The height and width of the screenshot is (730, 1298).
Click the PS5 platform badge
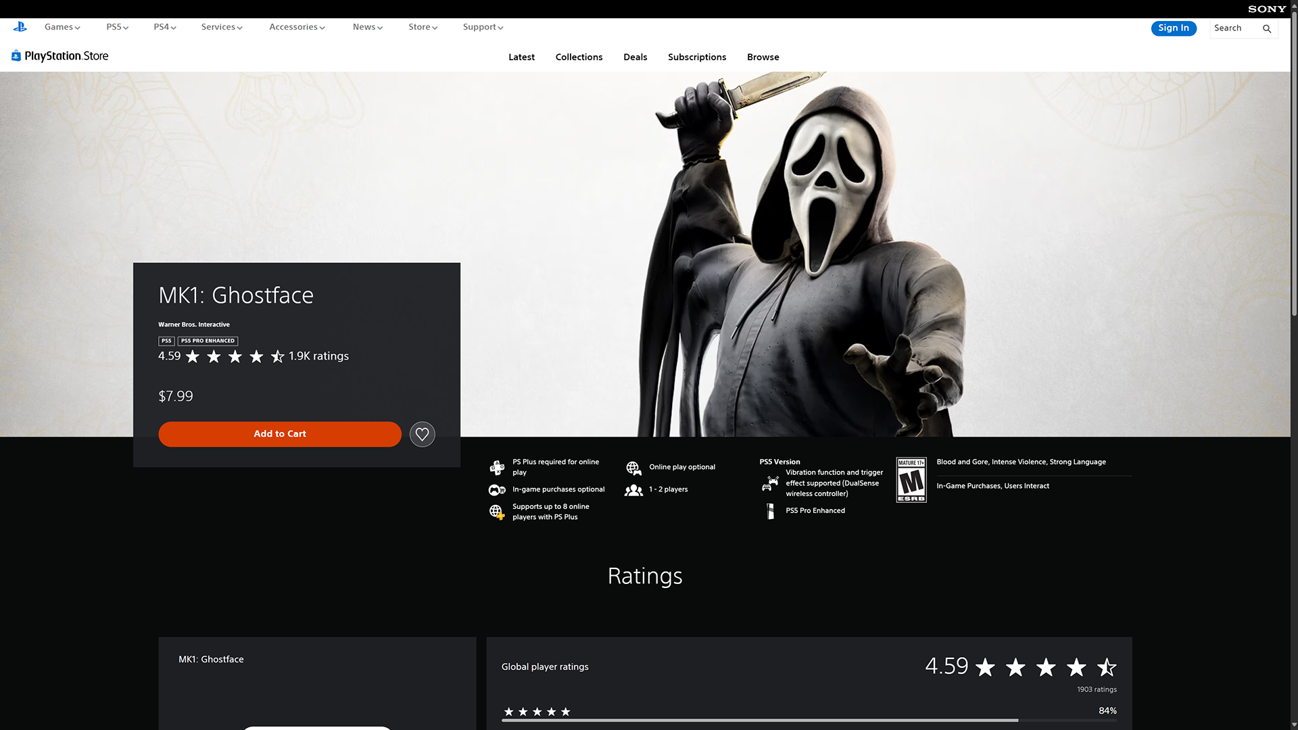(166, 341)
